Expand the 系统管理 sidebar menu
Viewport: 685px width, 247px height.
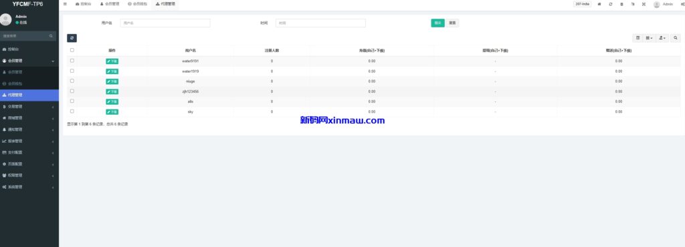(29, 187)
